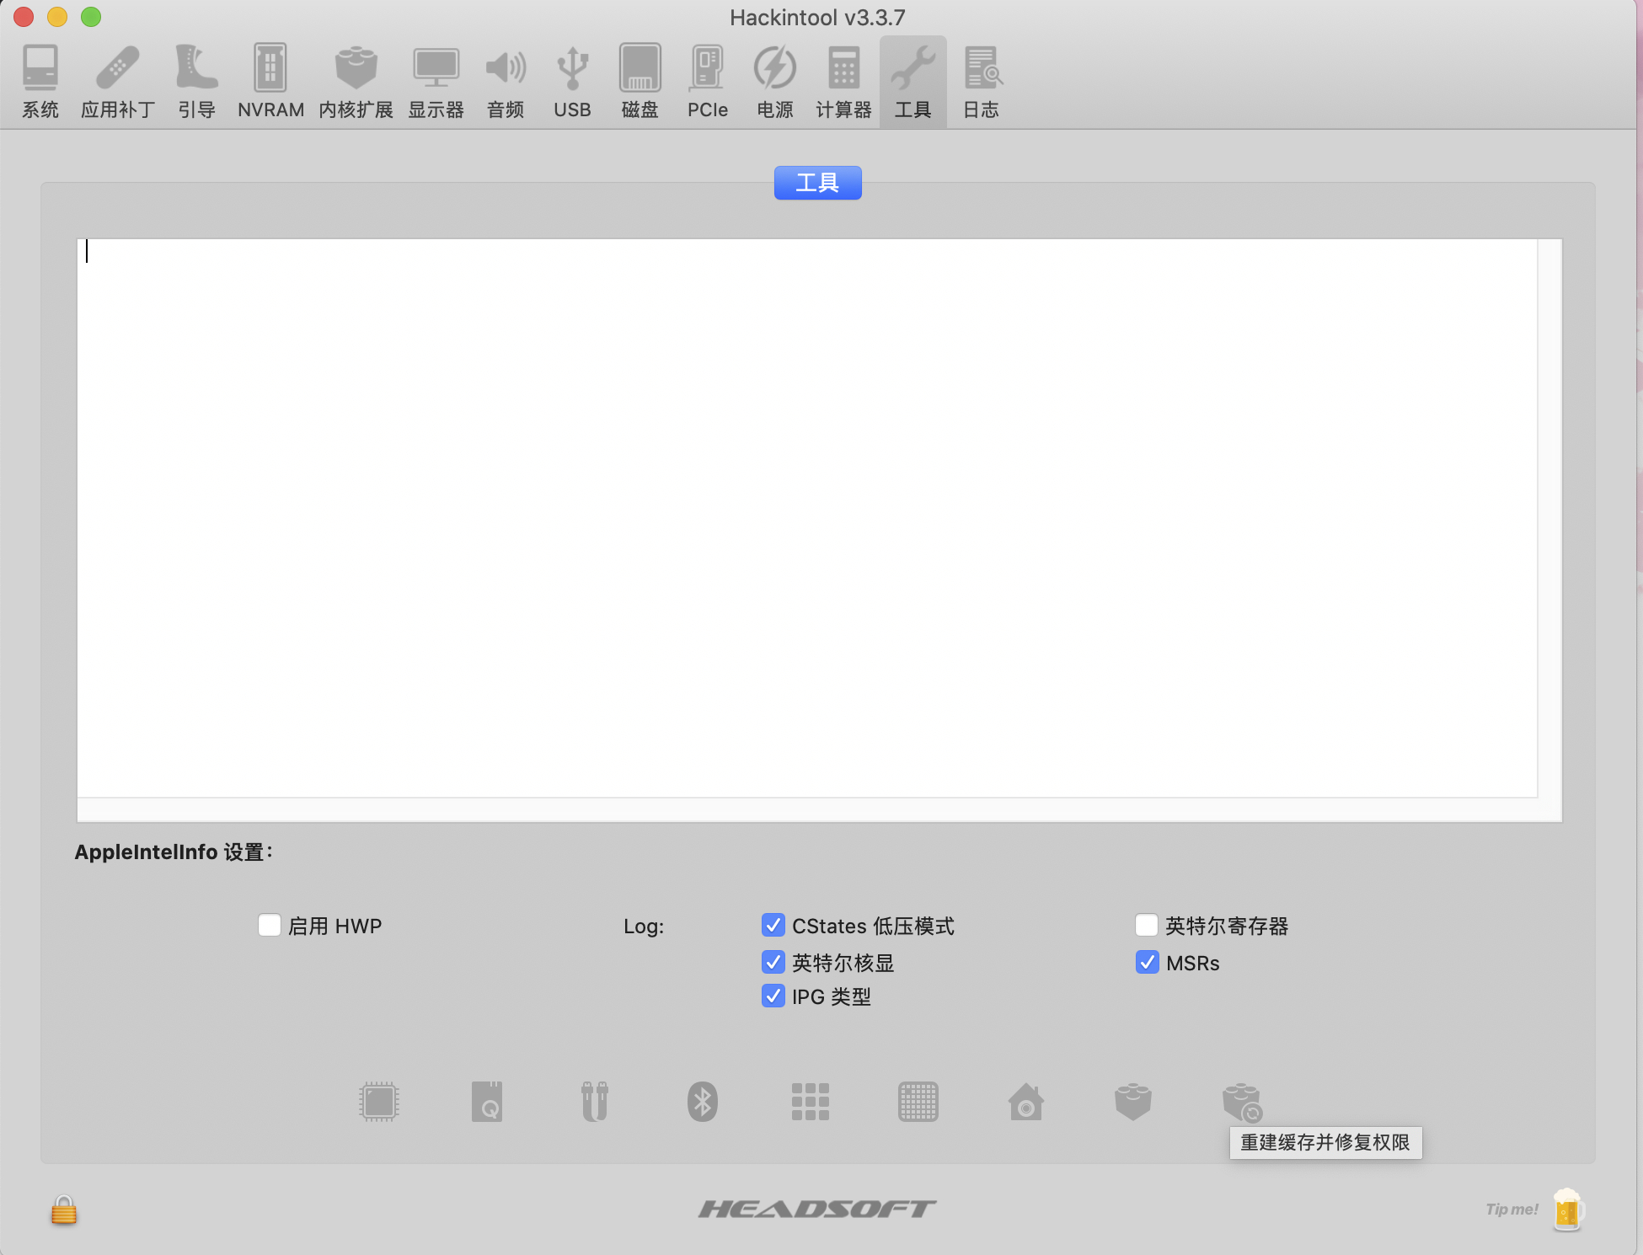This screenshot has width=1643, height=1255.
Task: Click the nine-square grid tool icon
Action: click(811, 1102)
